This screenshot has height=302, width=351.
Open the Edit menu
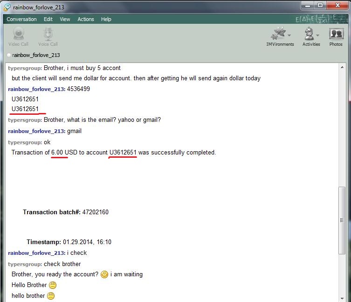click(48, 19)
